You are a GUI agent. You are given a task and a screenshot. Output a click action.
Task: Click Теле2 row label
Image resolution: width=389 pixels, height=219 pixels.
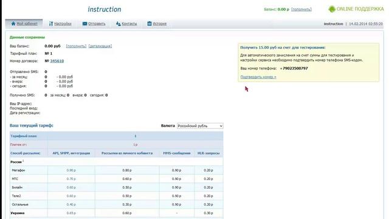(16, 196)
